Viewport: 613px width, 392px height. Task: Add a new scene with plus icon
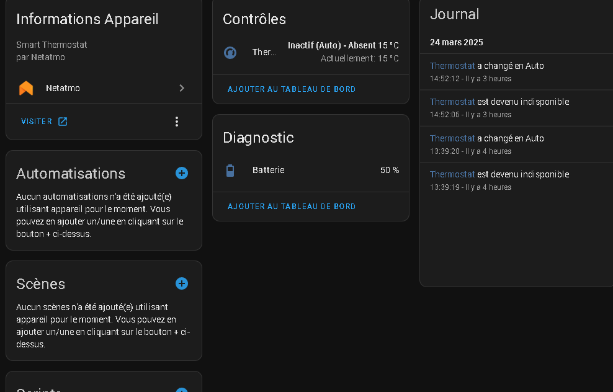tap(182, 283)
